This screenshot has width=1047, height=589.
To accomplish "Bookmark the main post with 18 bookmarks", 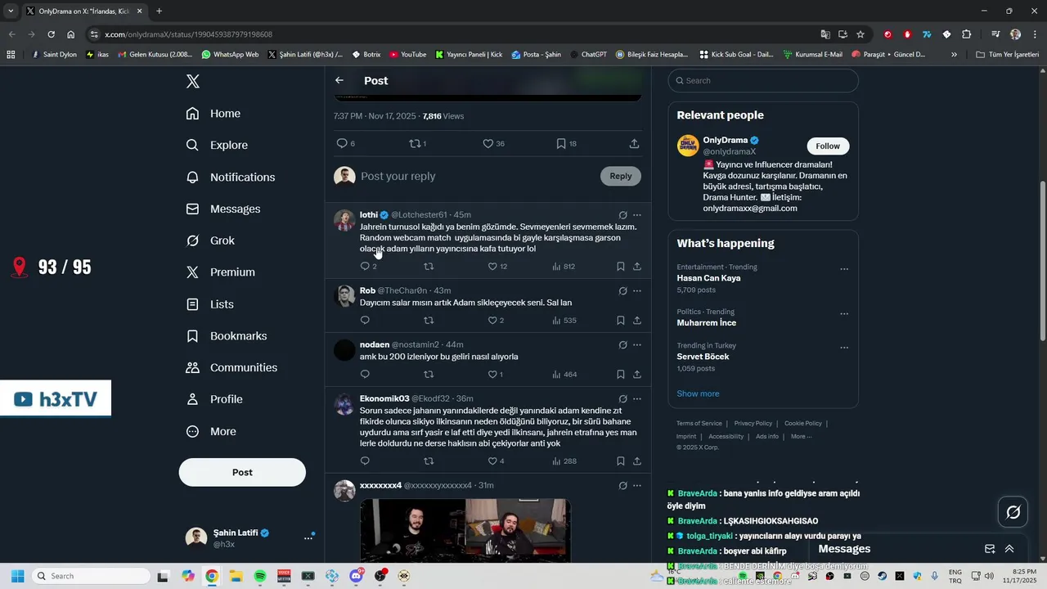I will pos(566,143).
